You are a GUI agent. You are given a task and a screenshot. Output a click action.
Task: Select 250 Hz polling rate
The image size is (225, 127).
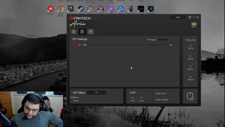[191, 56]
